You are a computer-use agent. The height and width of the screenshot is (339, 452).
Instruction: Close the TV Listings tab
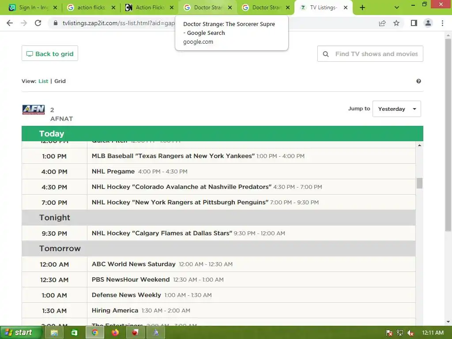[346, 8]
